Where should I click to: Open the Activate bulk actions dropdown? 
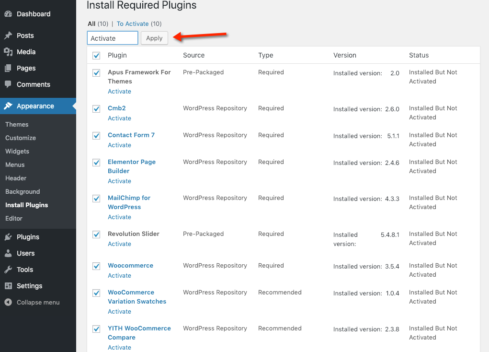113,38
